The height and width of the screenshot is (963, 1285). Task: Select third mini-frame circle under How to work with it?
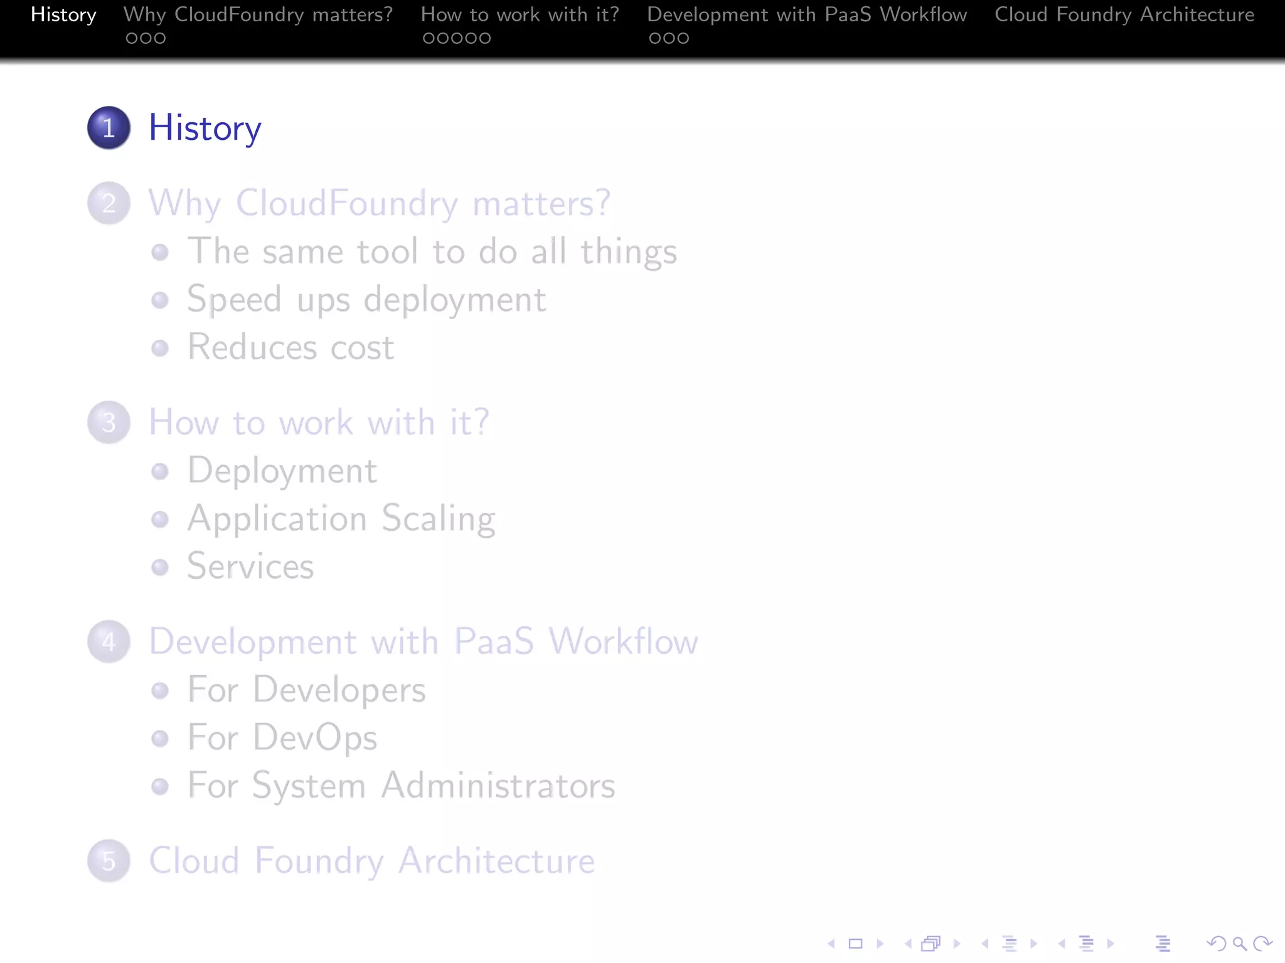pos(457,38)
